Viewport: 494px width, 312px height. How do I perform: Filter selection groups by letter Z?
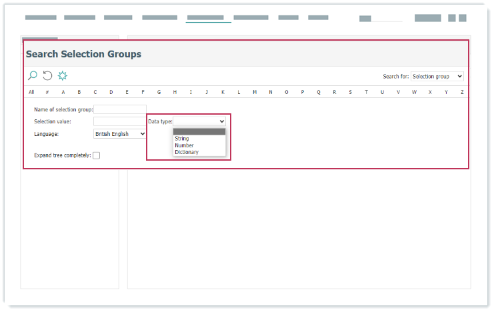coord(462,92)
